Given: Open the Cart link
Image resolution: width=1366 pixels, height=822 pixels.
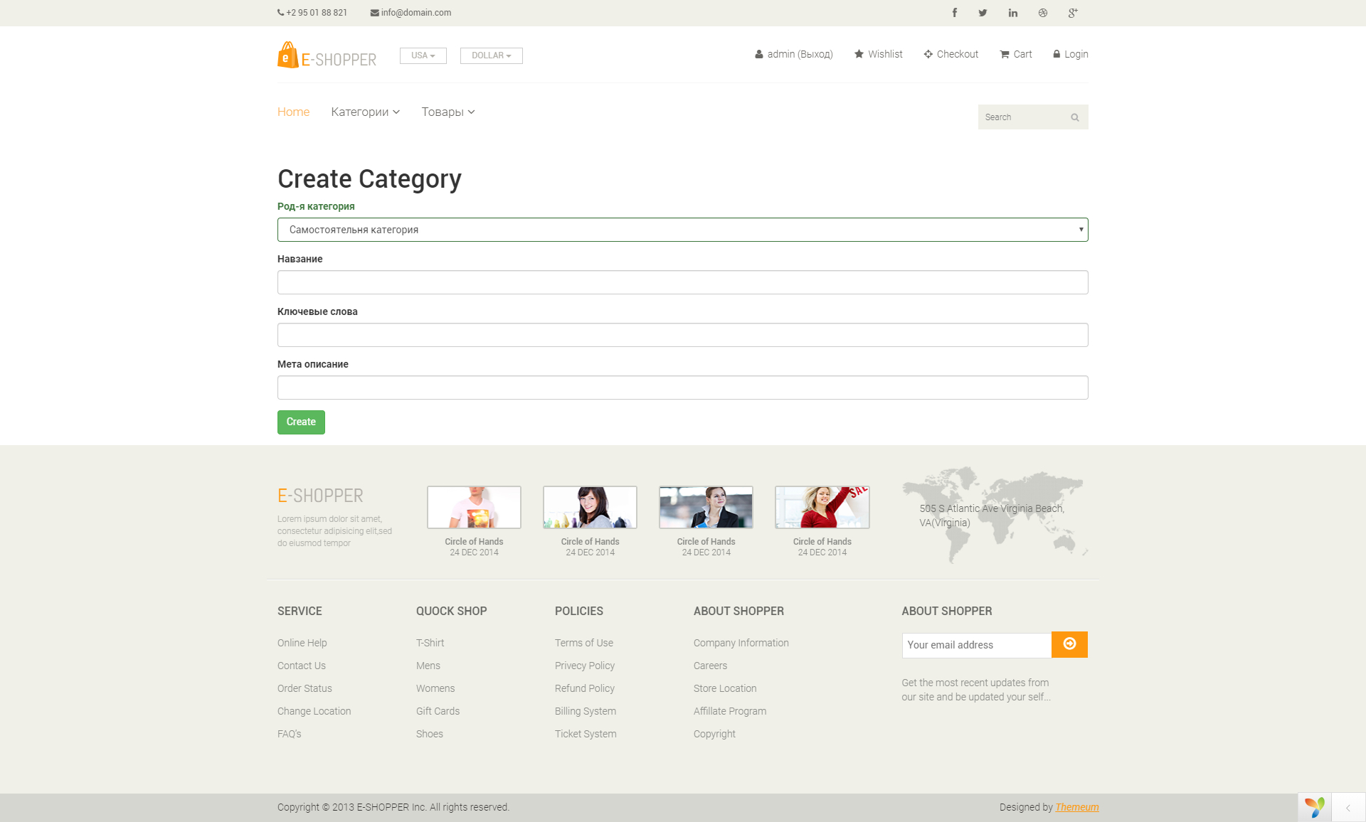Looking at the screenshot, I should point(1016,54).
